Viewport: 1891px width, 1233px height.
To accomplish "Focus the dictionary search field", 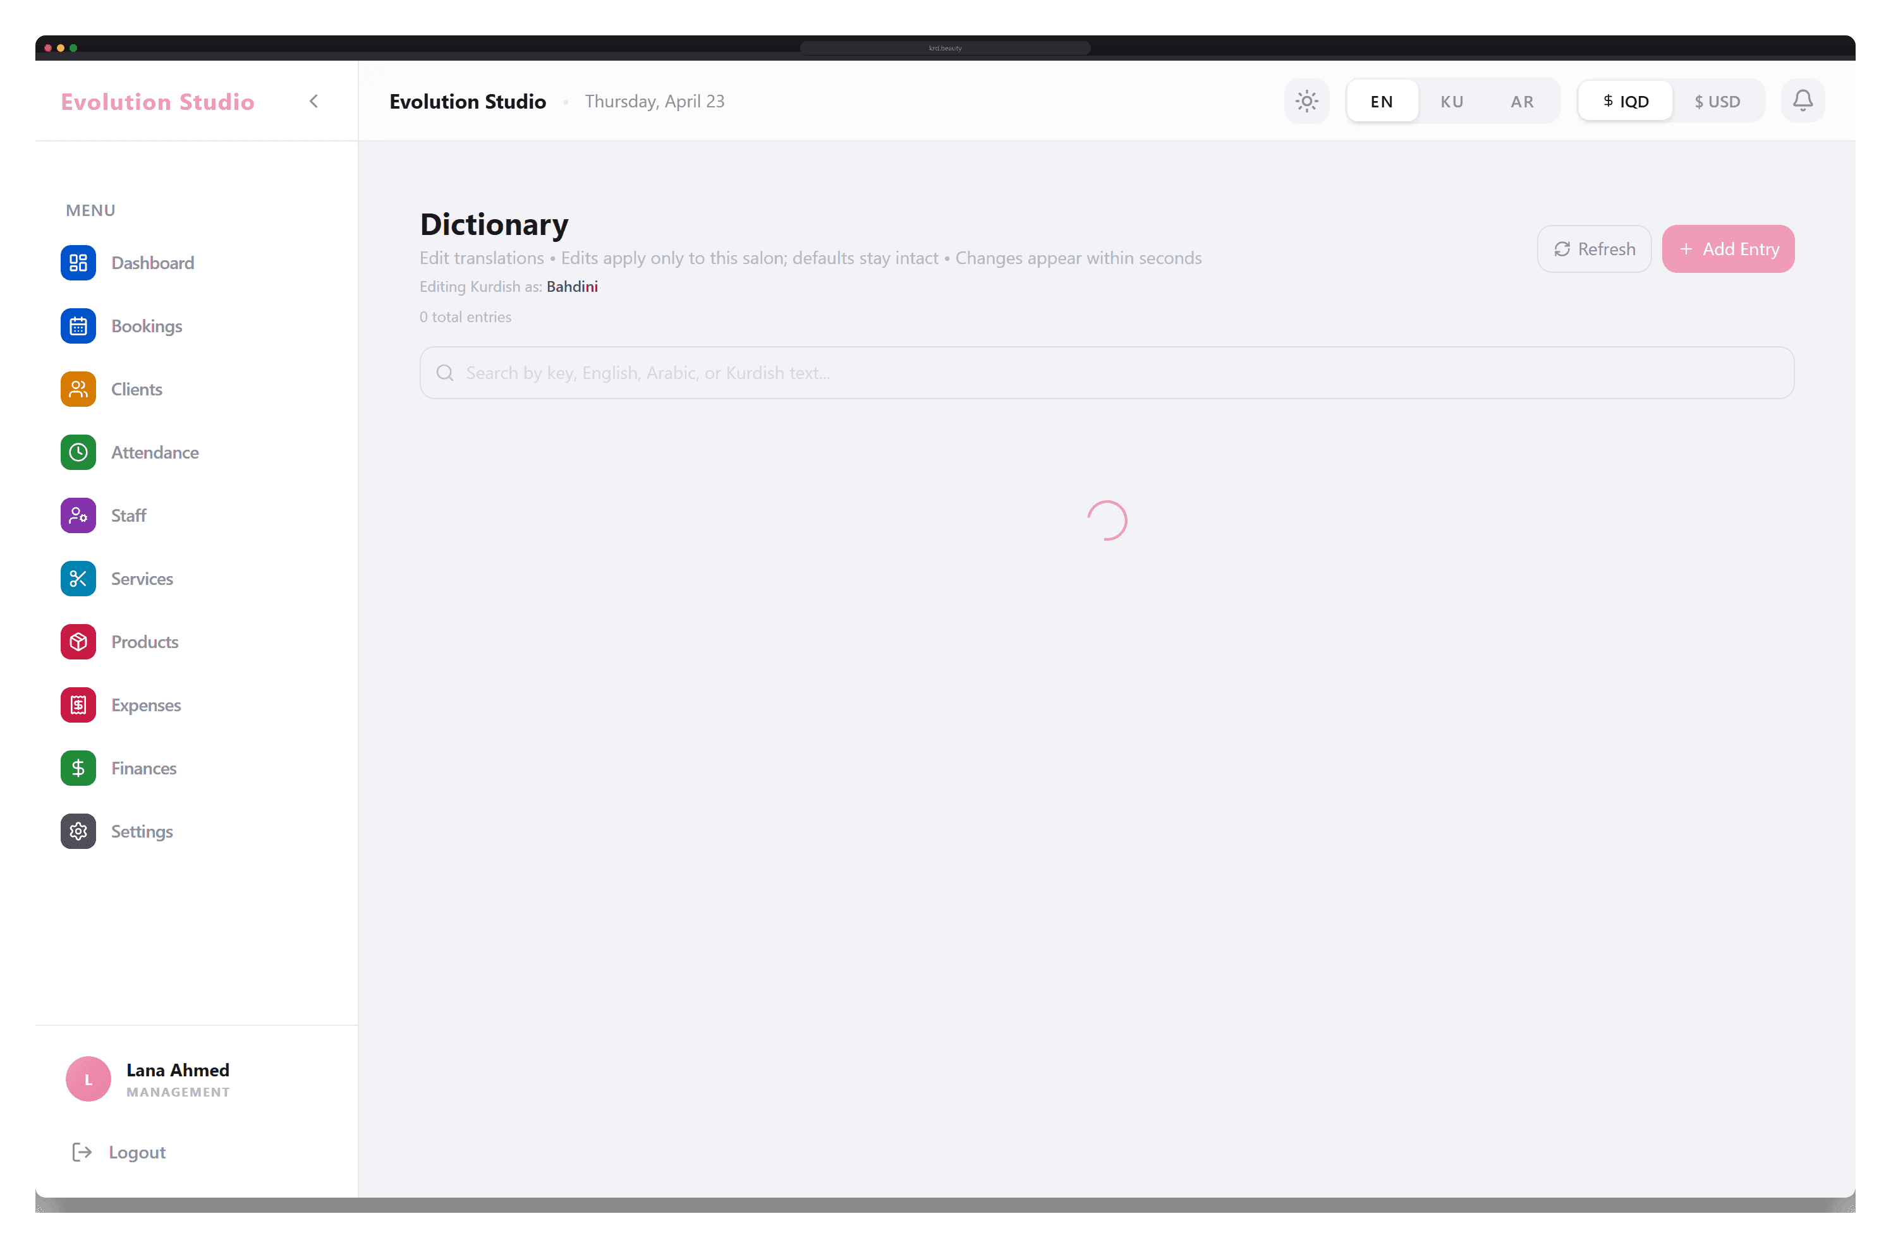I will (x=1106, y=373).
